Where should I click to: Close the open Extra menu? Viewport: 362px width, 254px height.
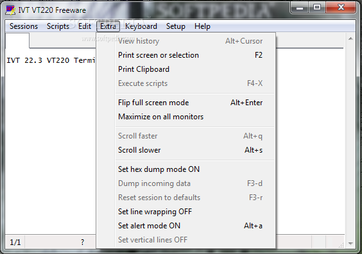click(x=108, y=26)
